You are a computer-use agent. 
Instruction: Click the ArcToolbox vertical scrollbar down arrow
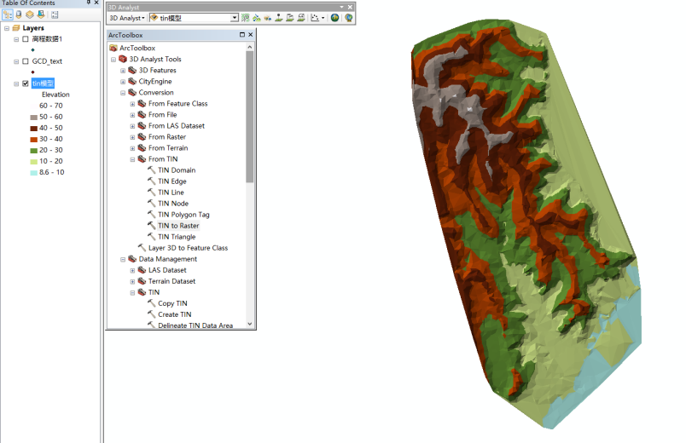coord(250,324)
